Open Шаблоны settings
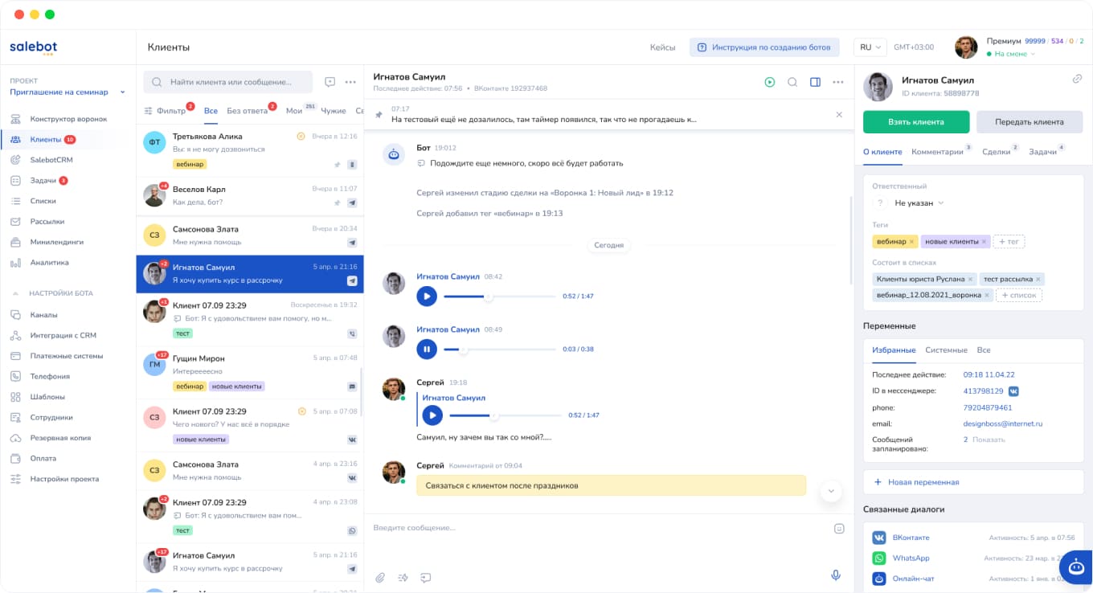Screen dimensions: 1093x593 click(47, 397)
